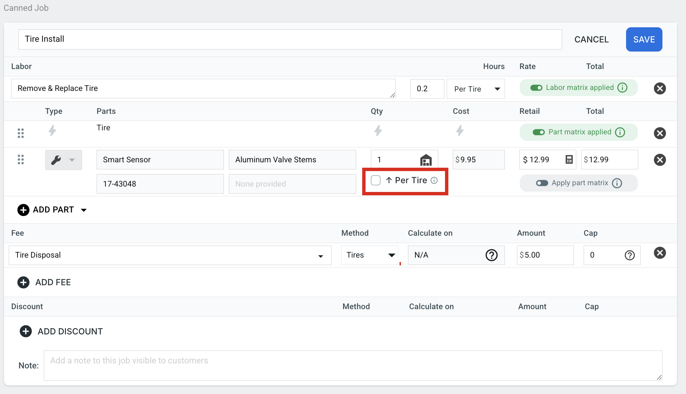Viewport: 686px width, 394px height.
Task: Turn off the Part matrix applied toggle
Action: click(539, 132)
